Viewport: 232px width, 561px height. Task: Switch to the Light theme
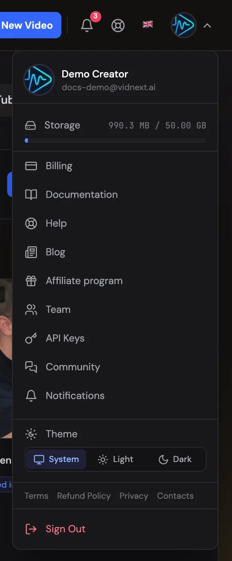(116, 459)
